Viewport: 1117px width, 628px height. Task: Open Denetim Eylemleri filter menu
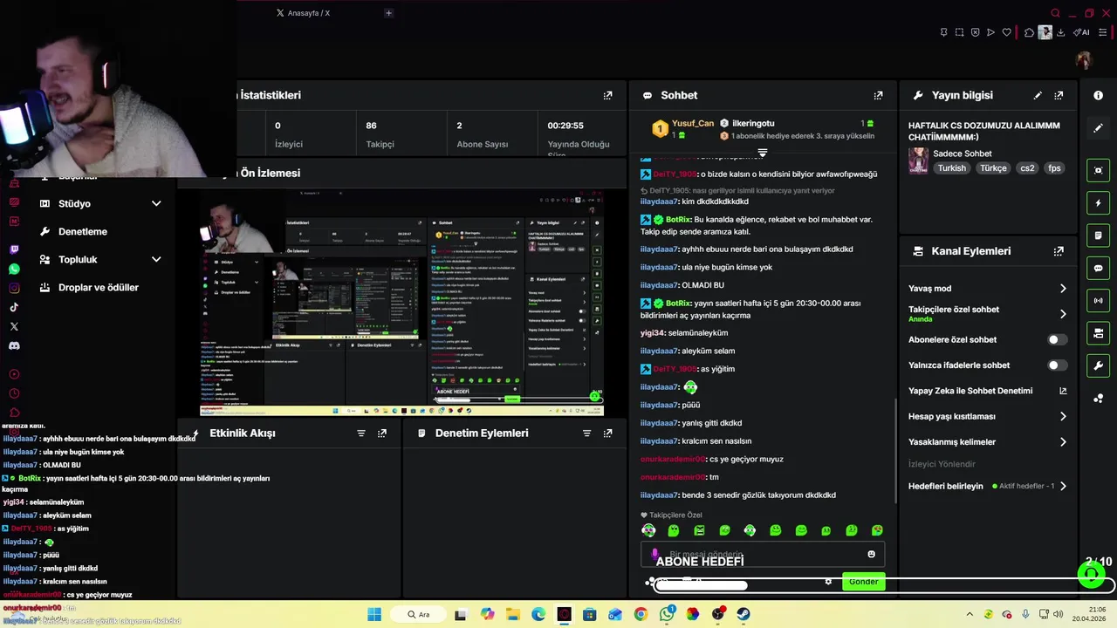587,433
